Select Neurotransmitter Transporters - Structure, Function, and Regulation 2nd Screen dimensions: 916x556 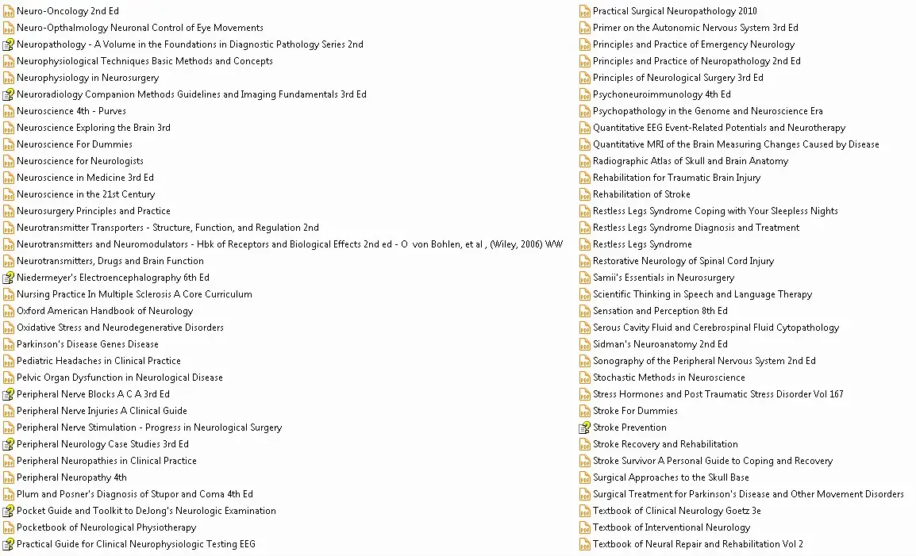point(167,228)
